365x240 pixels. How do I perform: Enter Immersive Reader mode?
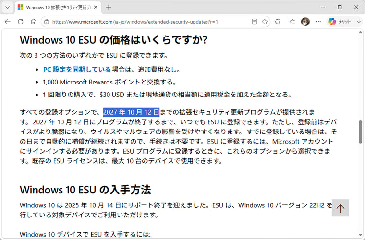click(x=255, y=22)
